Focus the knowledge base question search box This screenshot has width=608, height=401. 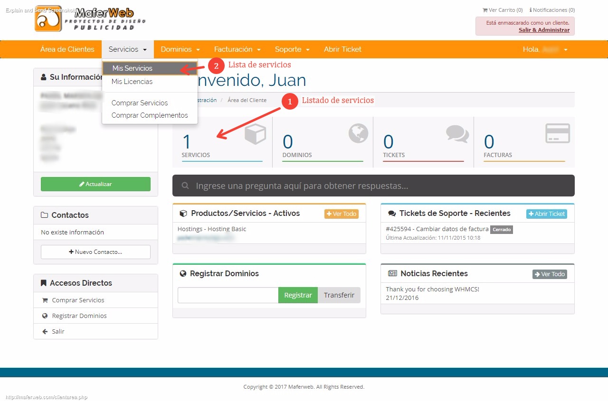tap(380, 186)
